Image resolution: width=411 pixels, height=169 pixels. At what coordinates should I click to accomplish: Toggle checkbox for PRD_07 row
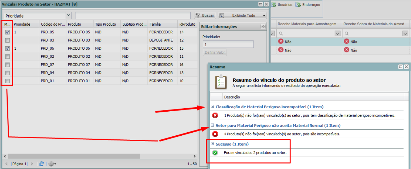8,65
